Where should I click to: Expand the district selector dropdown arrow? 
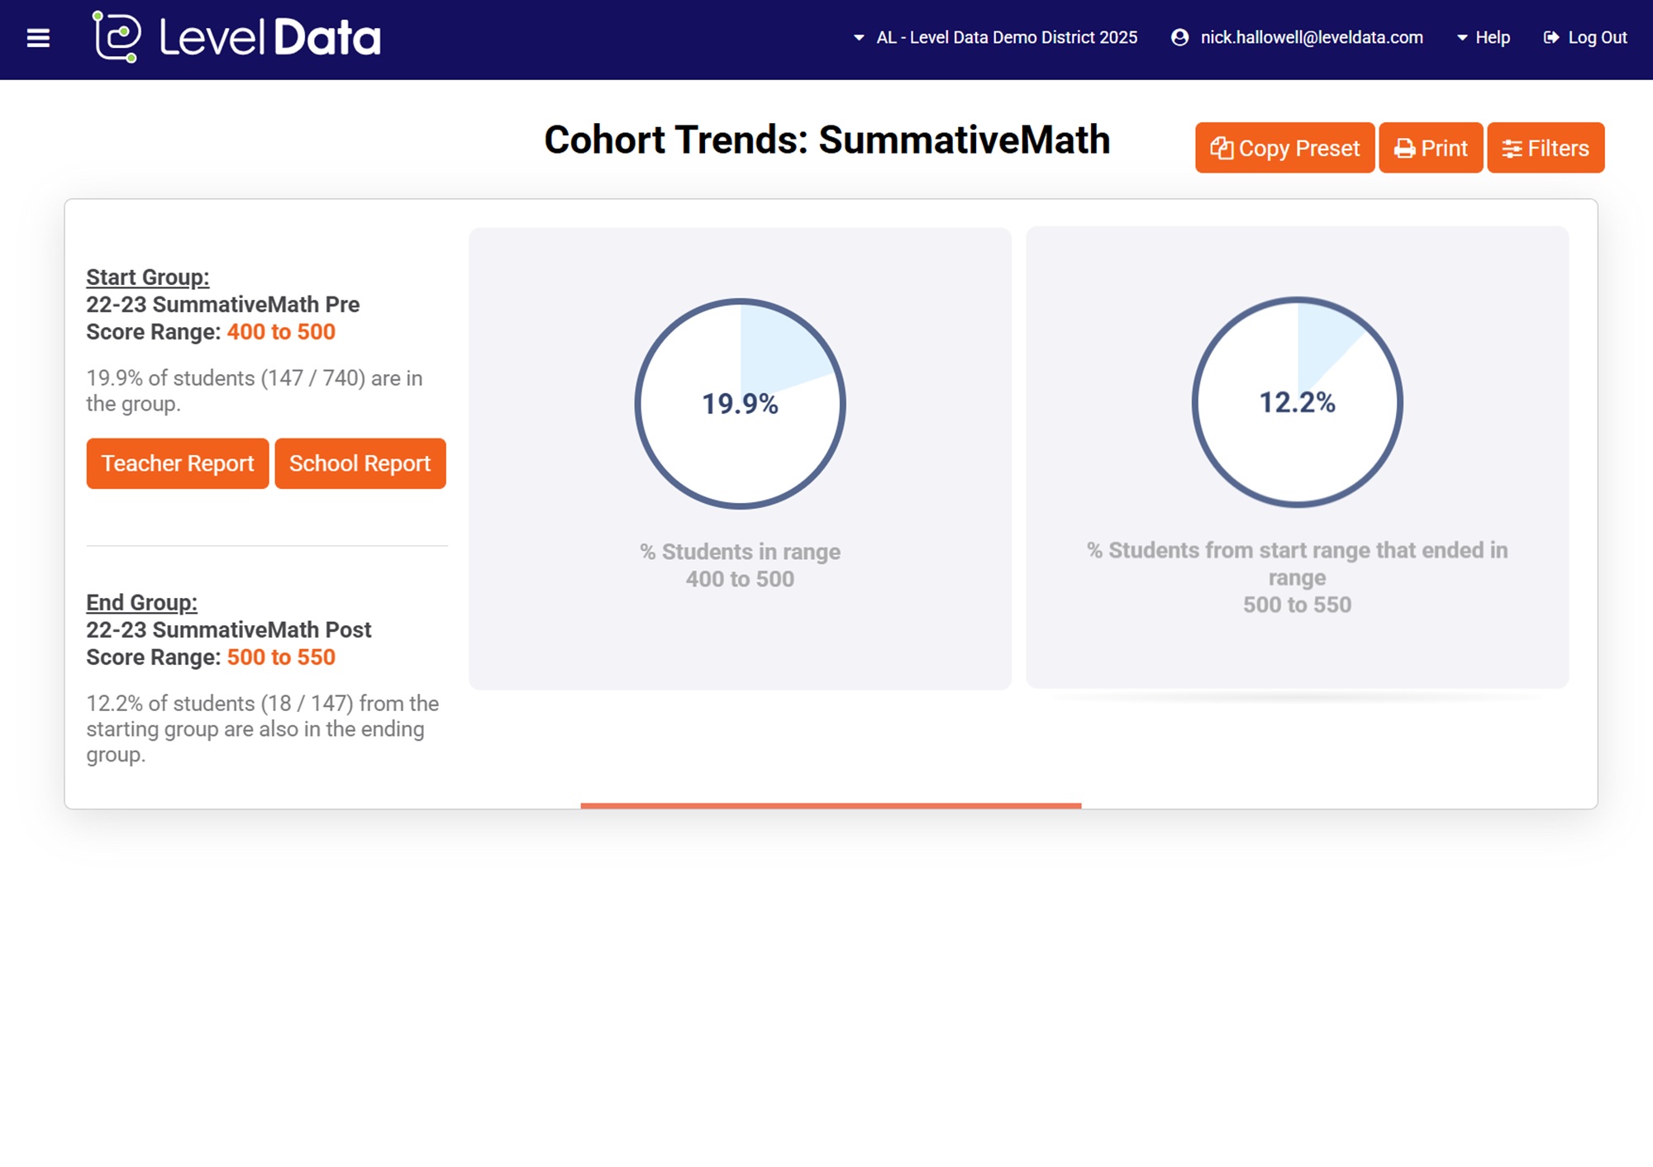point(859,38)
